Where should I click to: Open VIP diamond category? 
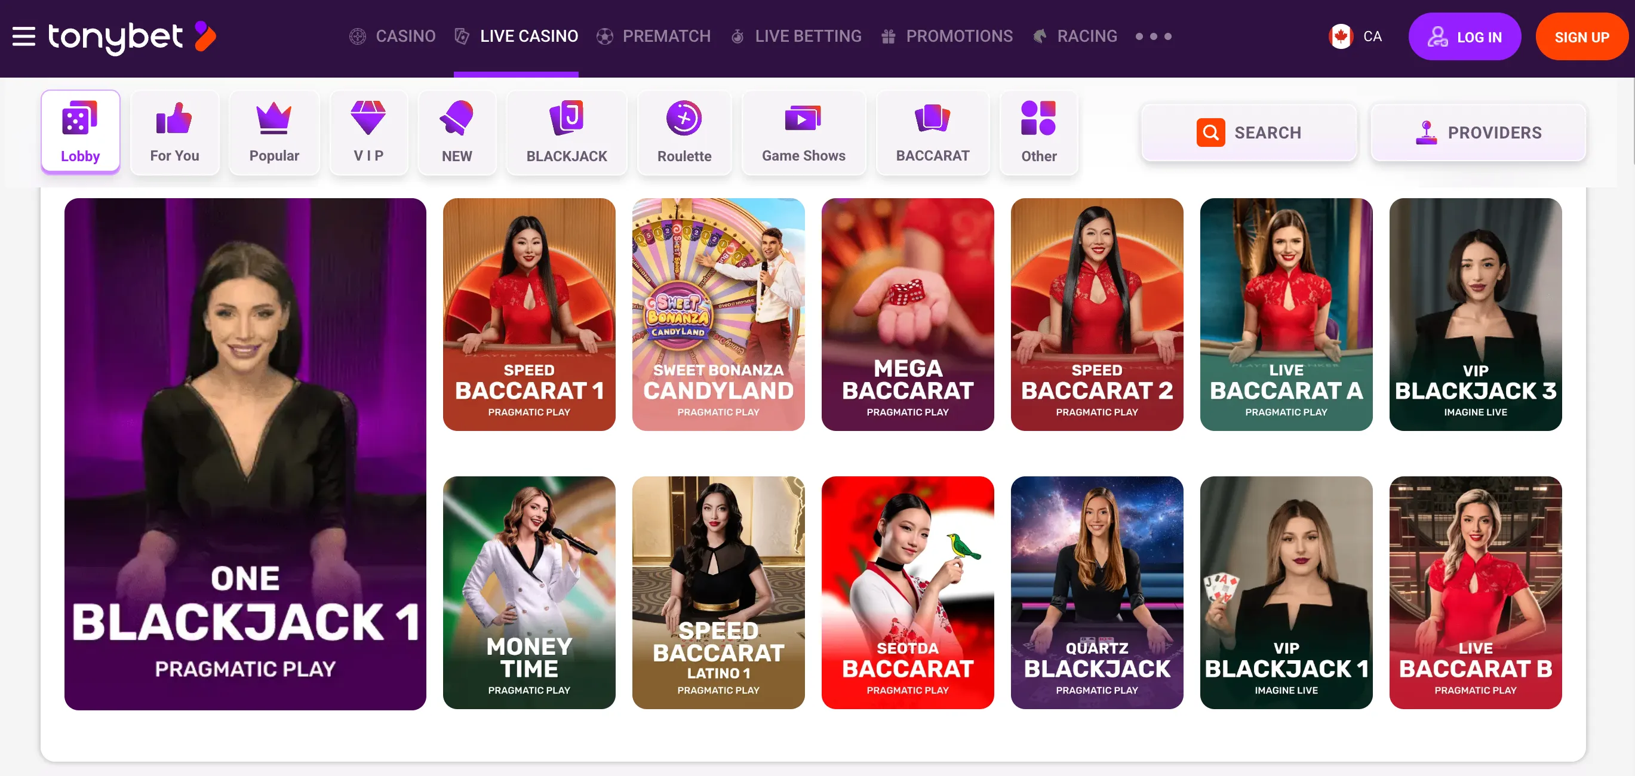pos(368,132)
